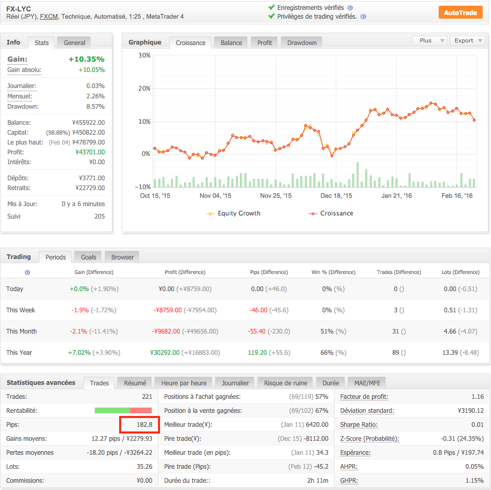The height and width of the screenshot is (490, 491).
Task: Select the Heure par heure tab
Action: click(184, 383)
